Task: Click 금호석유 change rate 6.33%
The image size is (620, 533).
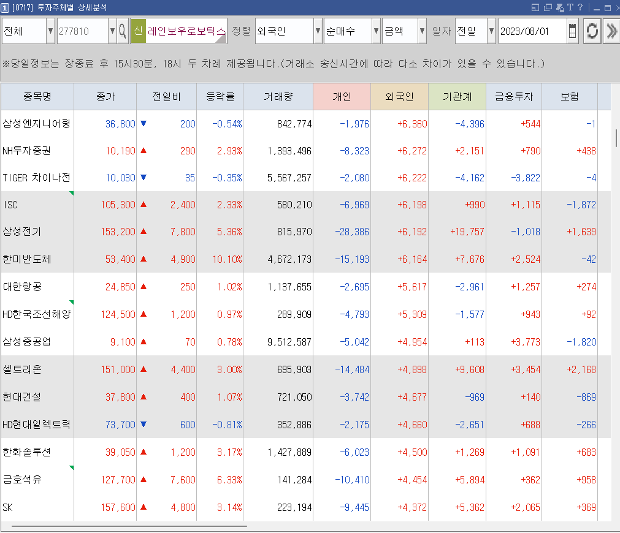Action: point(229,480)
